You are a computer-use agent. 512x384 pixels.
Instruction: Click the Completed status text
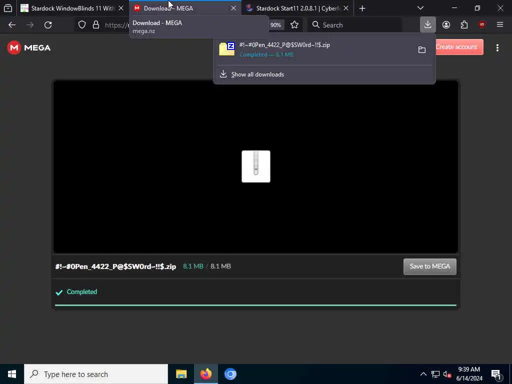81,292
